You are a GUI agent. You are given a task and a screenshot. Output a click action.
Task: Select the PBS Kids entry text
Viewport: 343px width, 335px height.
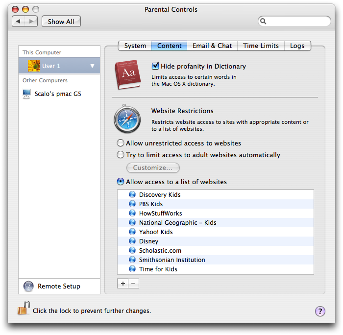(151, 204)
